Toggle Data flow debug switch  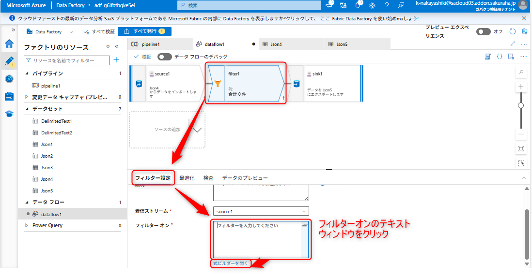[x=165, y=57]
